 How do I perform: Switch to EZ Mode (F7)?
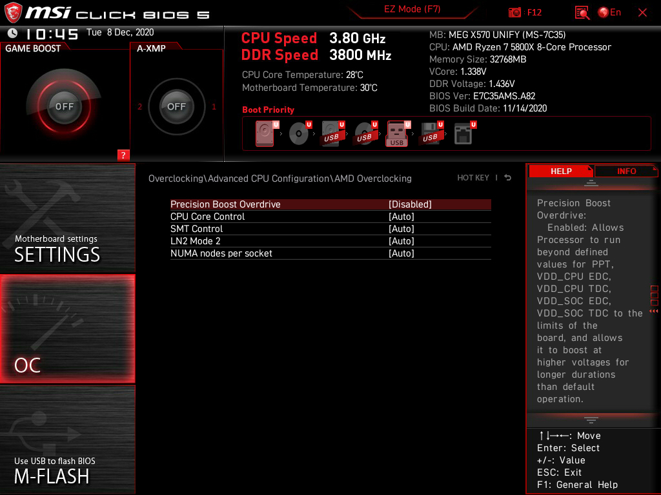[x=412, y=9]
